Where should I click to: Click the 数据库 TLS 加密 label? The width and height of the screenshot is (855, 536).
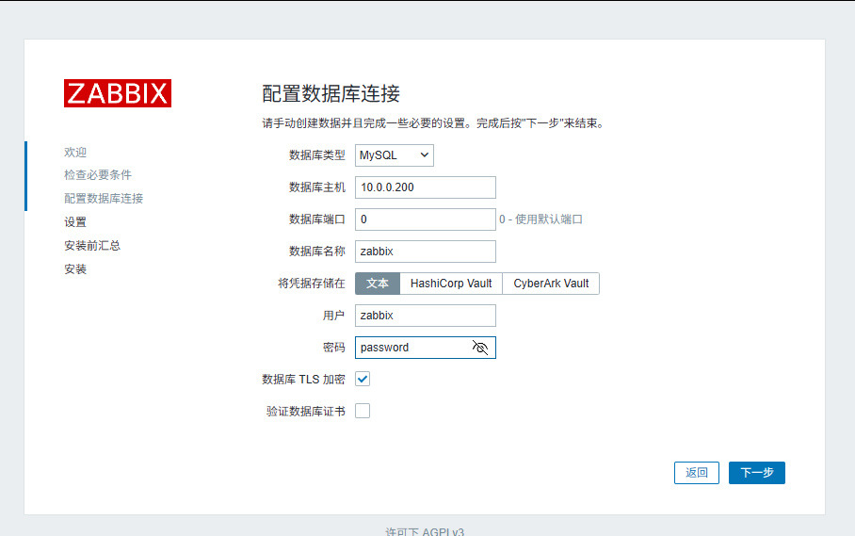click(x=303, y=380)
